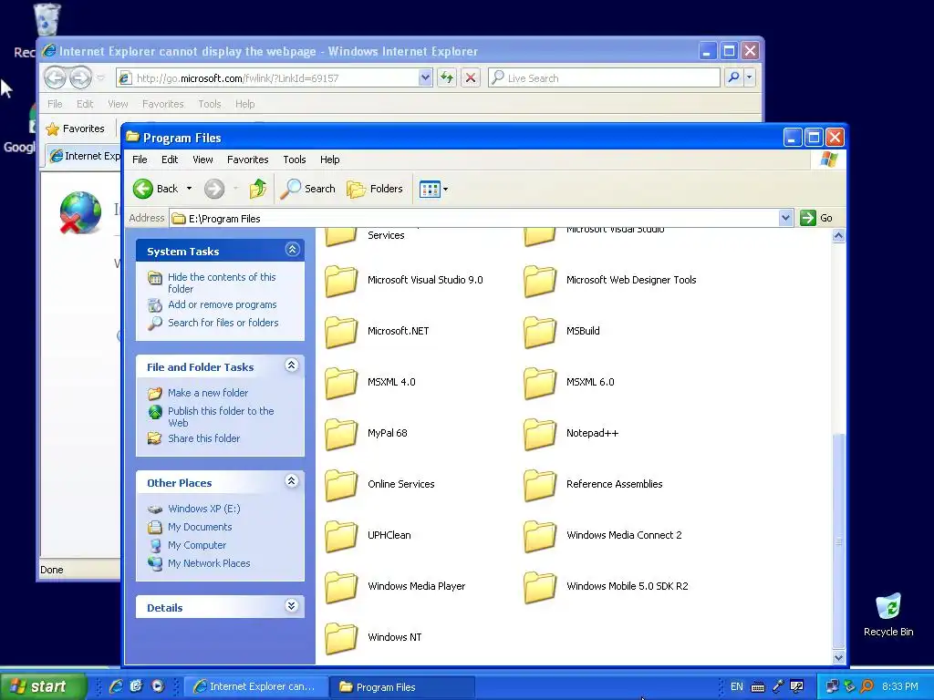Click scroll up arrow in folder list

click(x=838, y=236)
